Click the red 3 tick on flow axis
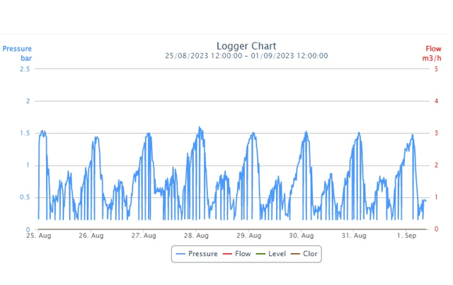This screenshot has width=453, height=285. (x=436, y=133)
